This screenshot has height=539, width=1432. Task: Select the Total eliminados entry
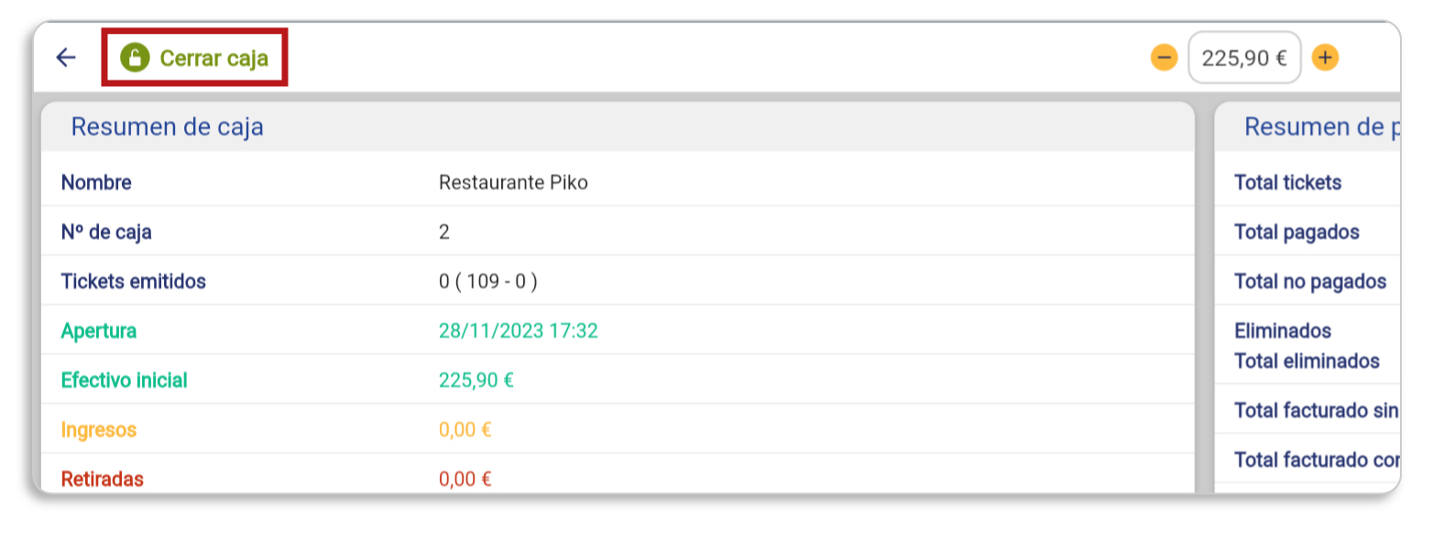[1306, 361]
